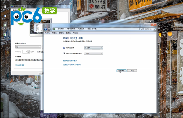Maximize the background window behind power settings

146,21
